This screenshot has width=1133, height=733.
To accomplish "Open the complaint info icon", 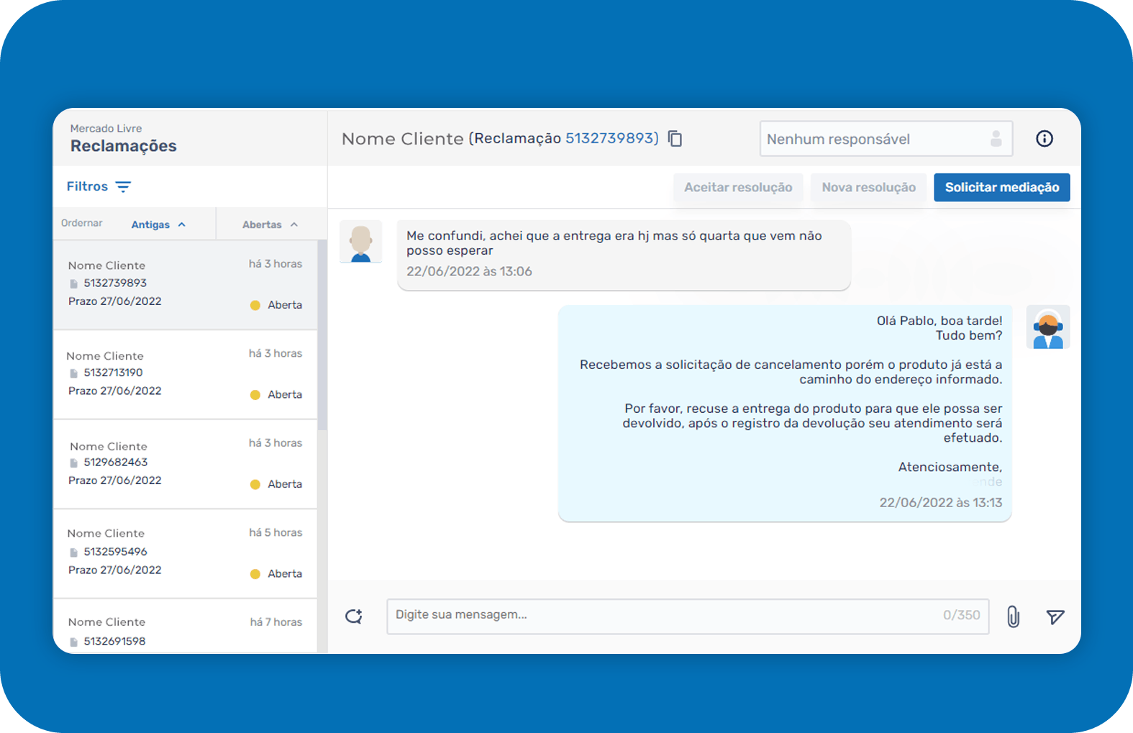I will (1044, 139).
